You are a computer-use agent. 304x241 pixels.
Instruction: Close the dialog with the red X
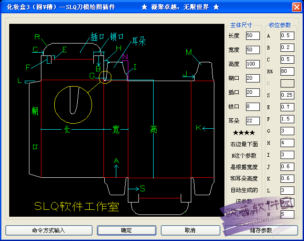click(x=297, y=7)
